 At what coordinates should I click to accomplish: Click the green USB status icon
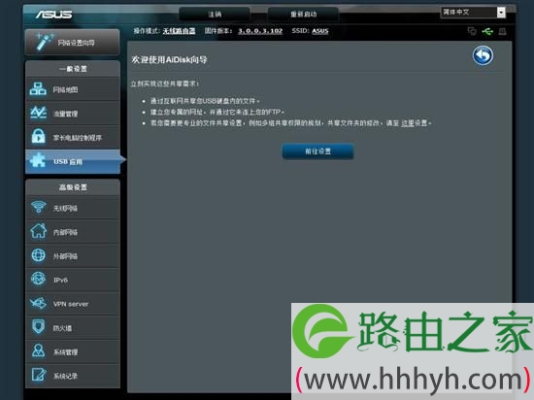tap(487, 31)
